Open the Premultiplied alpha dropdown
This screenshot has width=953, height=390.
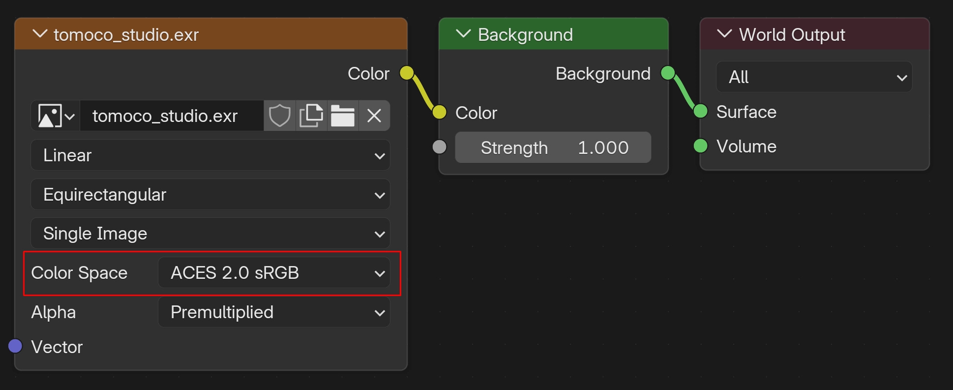point(274,312)
